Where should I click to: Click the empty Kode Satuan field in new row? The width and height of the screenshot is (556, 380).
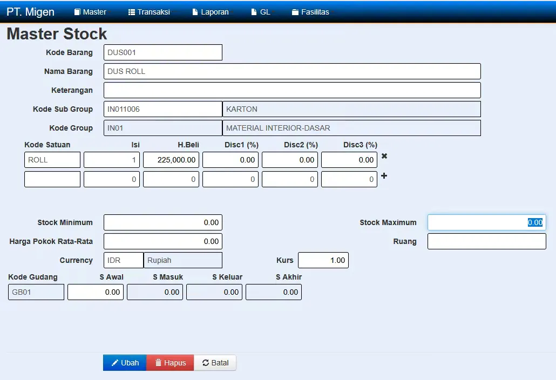pyautogui.click(x=52, y=179)
